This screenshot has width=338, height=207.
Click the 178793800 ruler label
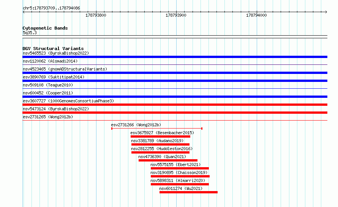96,15
